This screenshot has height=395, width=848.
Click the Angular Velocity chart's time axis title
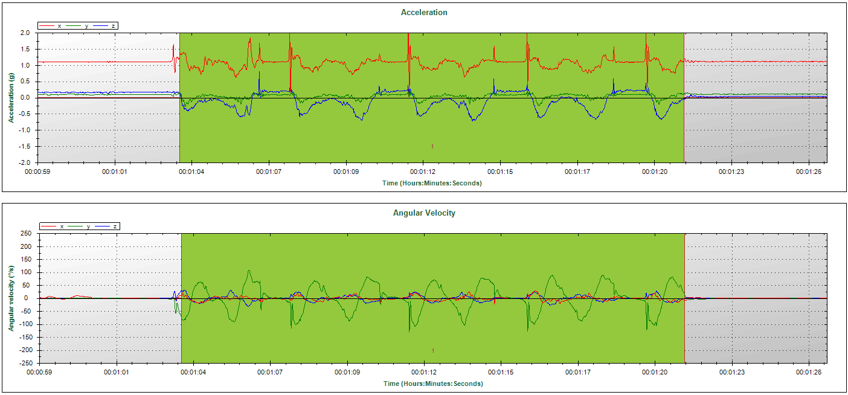[432, 384]
